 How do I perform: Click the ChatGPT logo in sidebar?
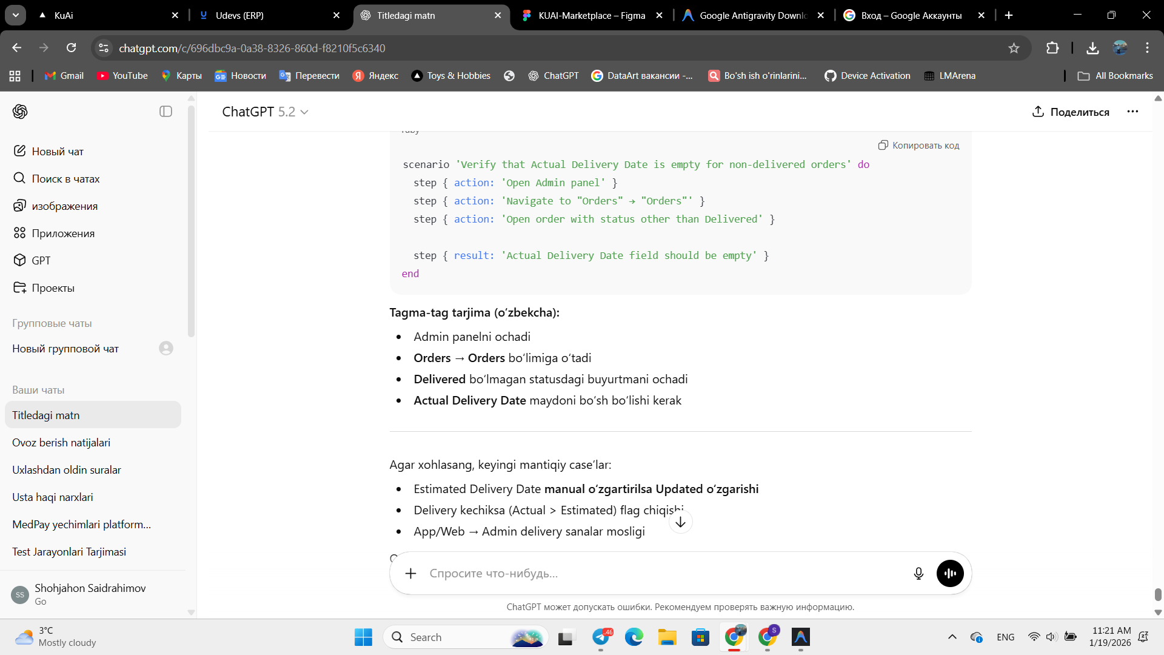tap(20, 112)
